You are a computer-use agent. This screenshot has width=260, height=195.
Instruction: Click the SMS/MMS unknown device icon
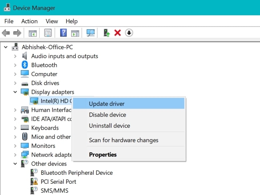coord(34,190)
